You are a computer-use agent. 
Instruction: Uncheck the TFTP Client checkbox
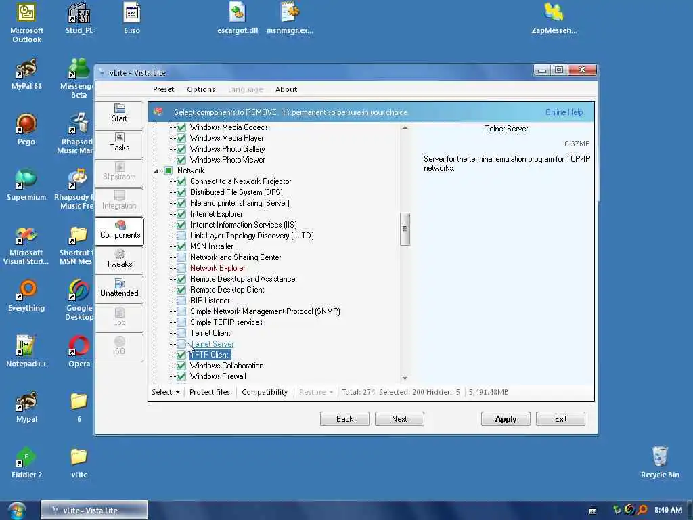coord(181,355)
